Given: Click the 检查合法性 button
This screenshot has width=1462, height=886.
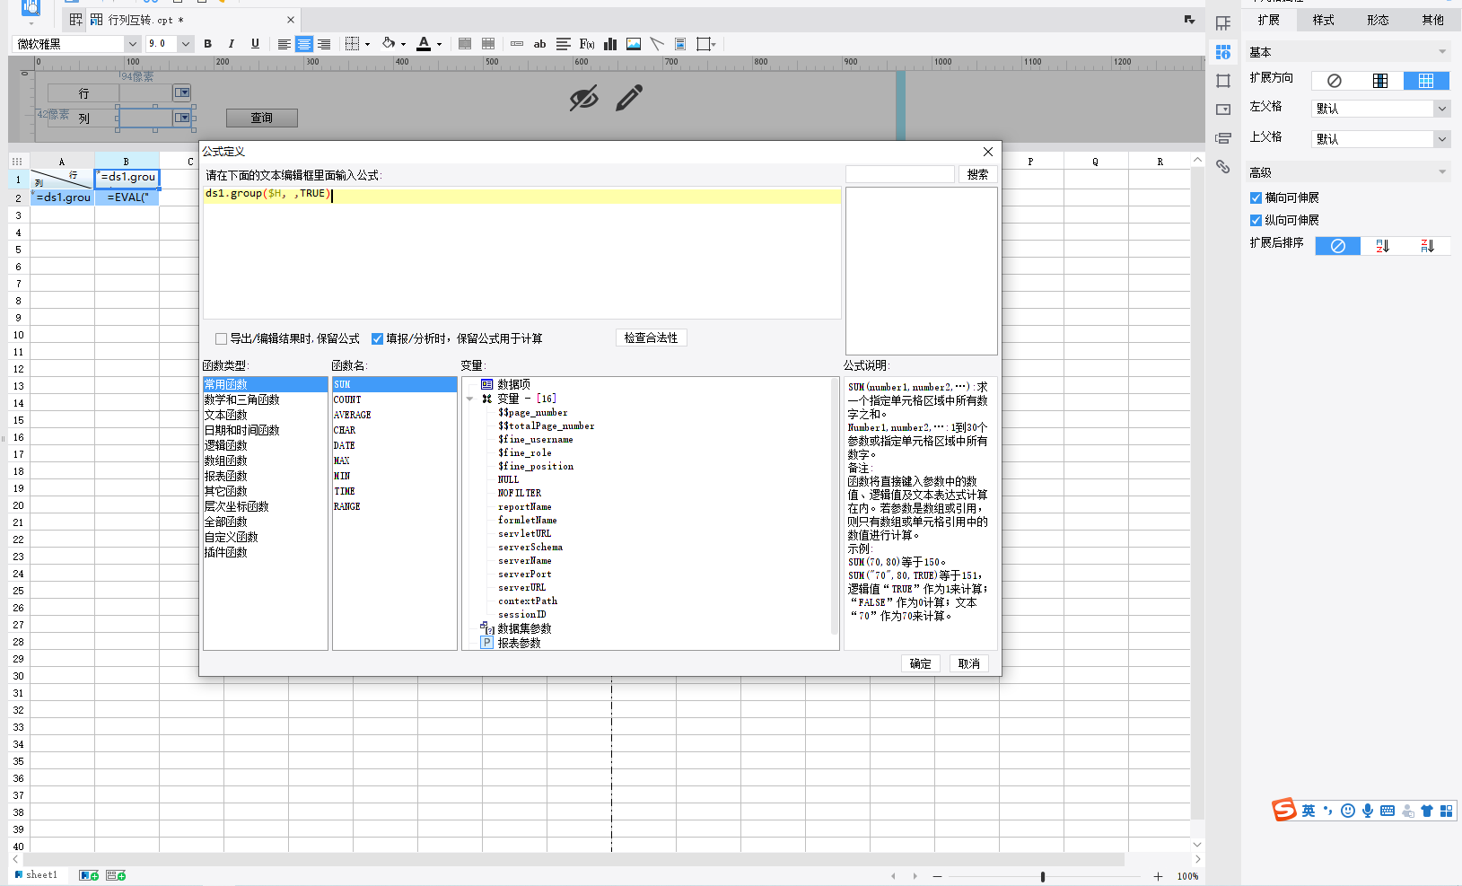Looking at the screenshot, I should pyautogui.click(x=651, y=338).
